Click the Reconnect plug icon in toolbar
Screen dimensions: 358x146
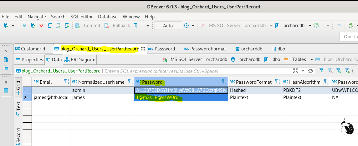(x=33, y=26)
